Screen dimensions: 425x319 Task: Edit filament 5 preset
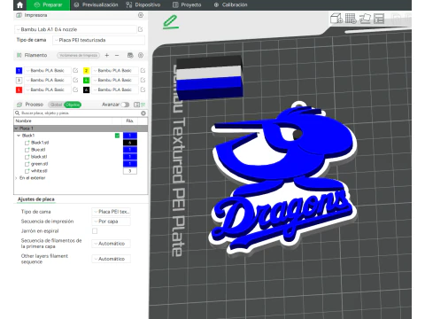tap(75, 89)
